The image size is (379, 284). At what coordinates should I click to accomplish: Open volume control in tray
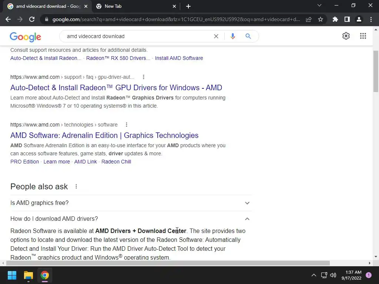coord(333,275)
